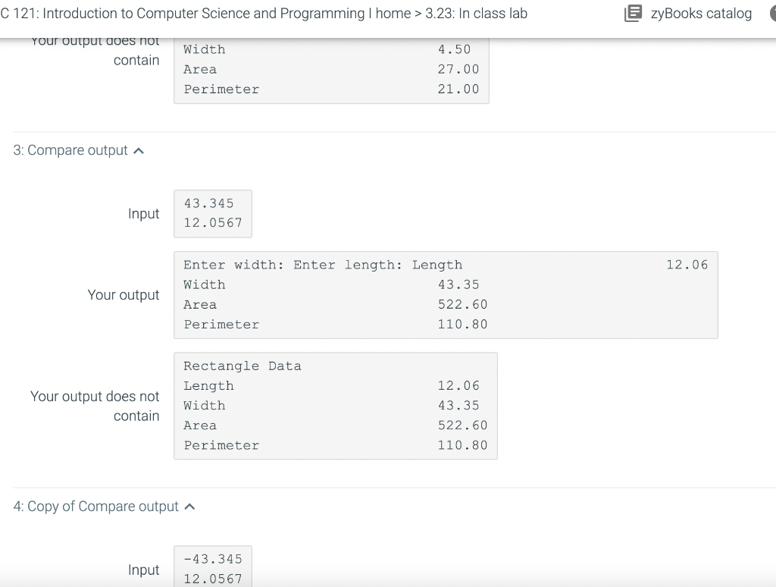The image size is (776, 587).
Task: Open the user profile icon top right
Action: [x=771, y=13]
